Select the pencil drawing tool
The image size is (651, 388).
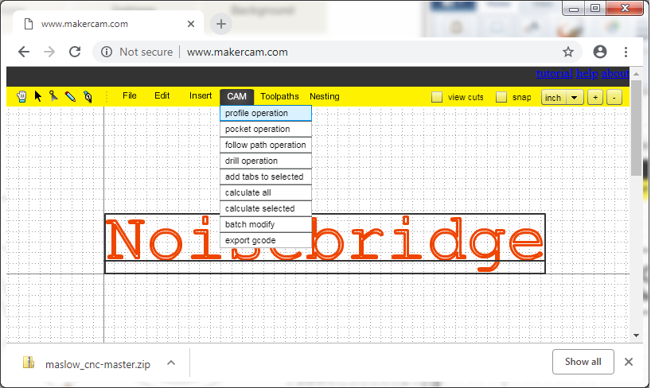click(70, 96)
